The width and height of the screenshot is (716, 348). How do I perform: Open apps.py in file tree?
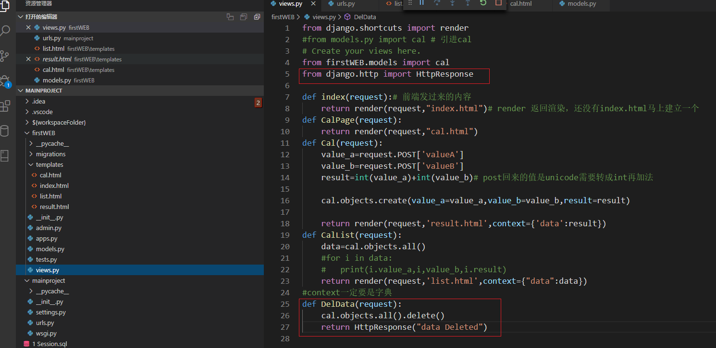point(140,238)
